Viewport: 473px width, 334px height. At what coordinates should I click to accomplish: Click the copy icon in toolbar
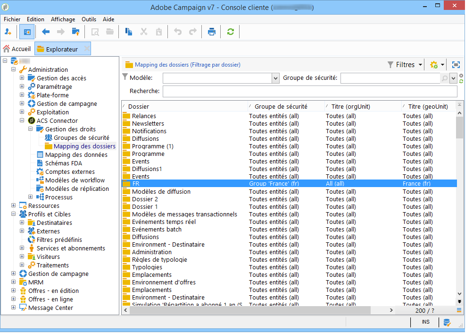(129, 32)
